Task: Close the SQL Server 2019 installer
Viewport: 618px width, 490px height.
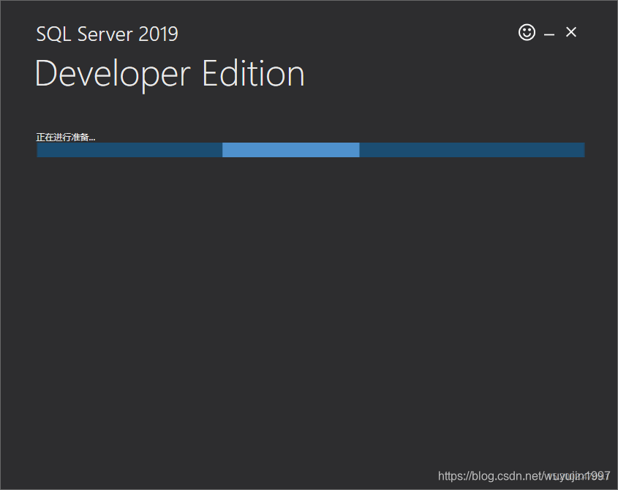Action: click(570, 32)
